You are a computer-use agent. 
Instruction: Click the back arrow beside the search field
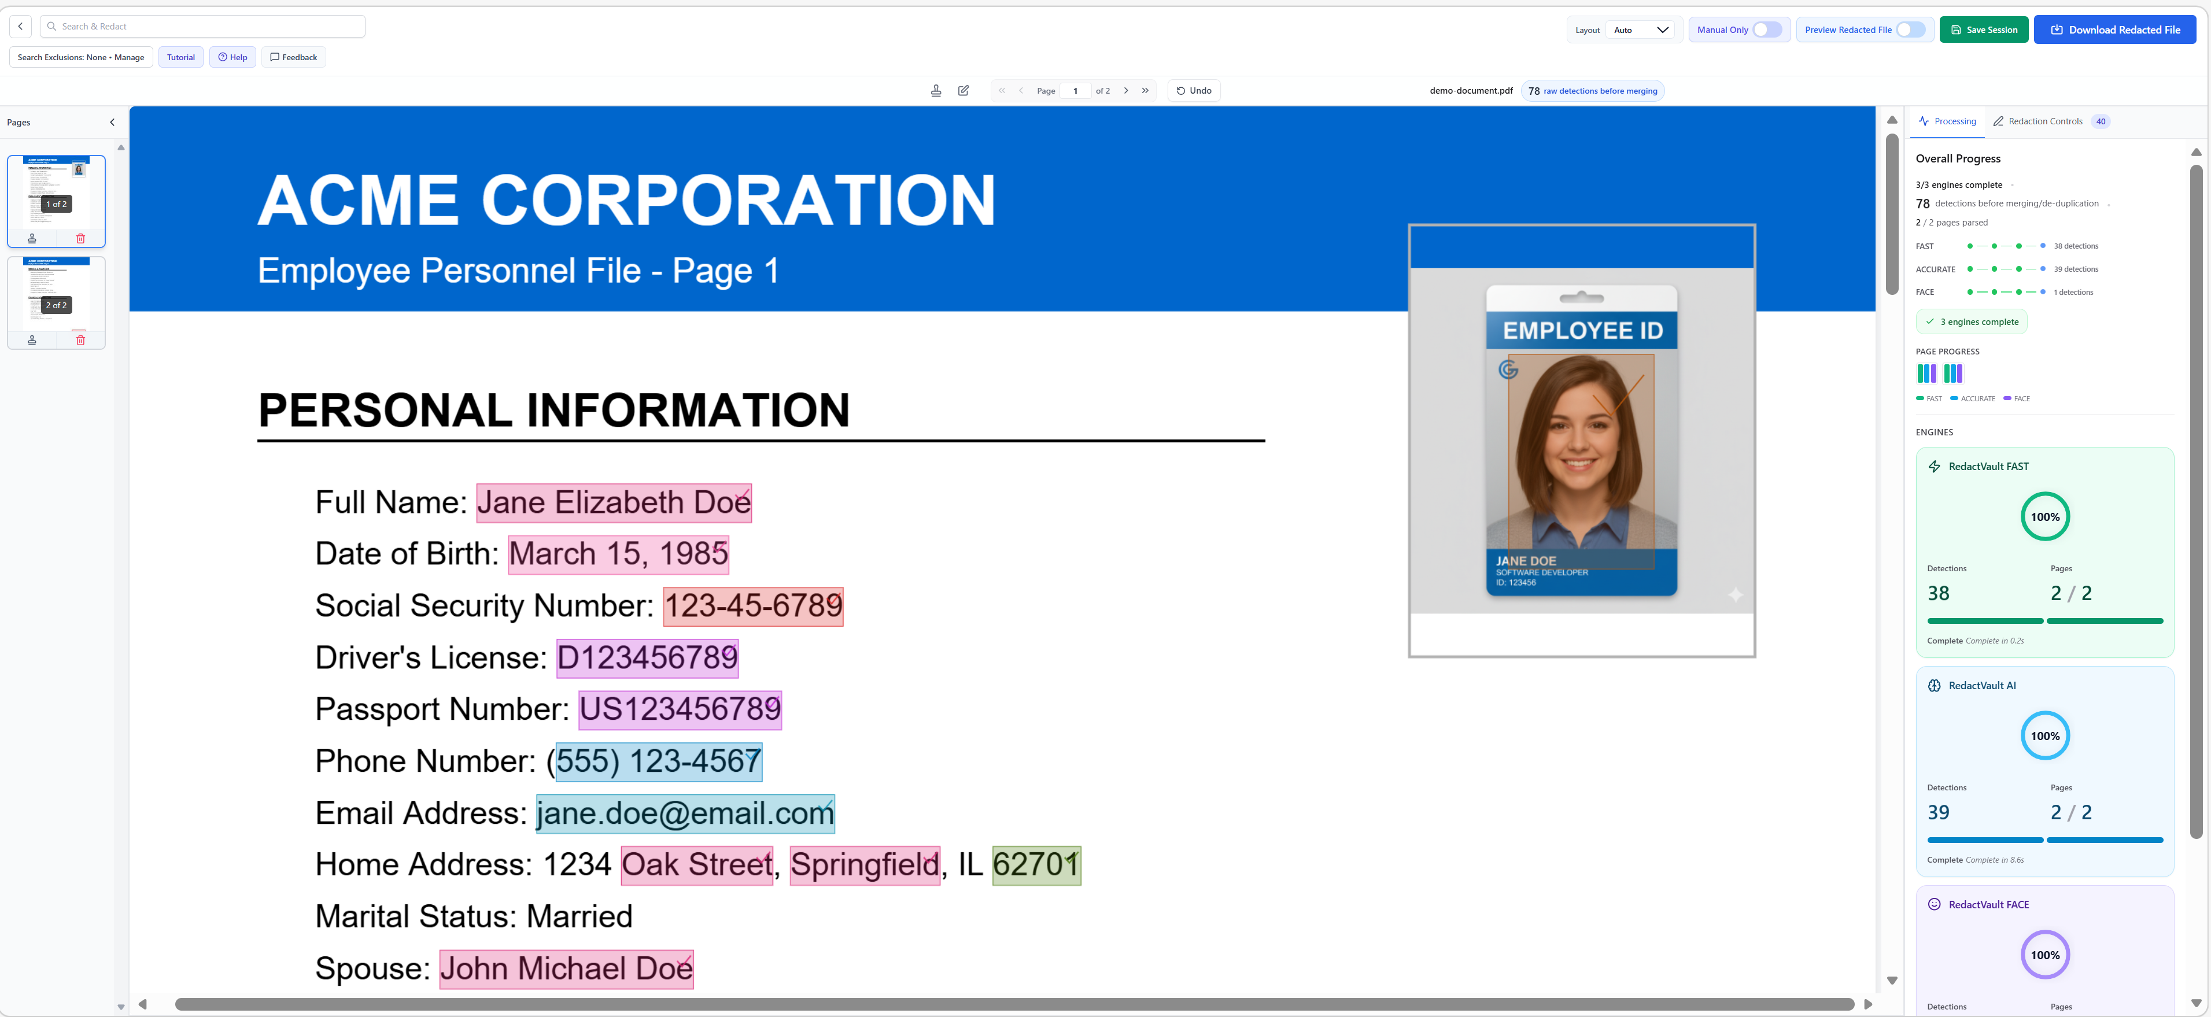coord(21,27)
